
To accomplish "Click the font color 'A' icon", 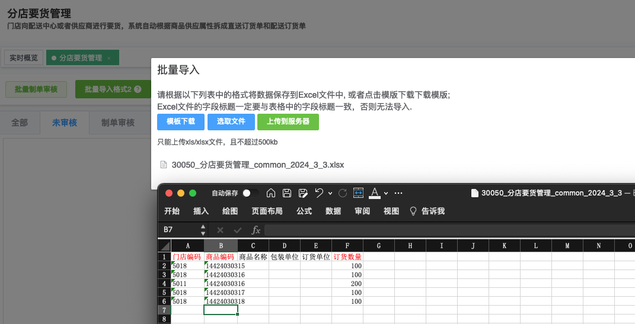I will click(374, 193).
